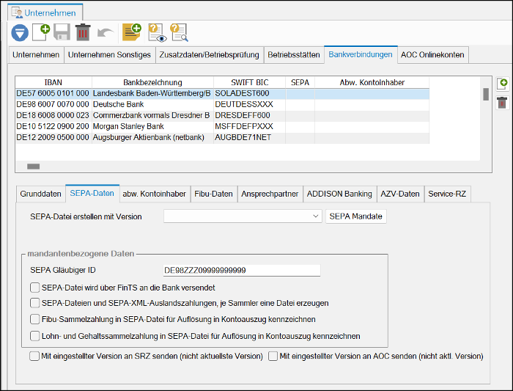Image resolution: width=513 pixels, height=391 pixels.
Task: Enable Mit eingestellter Version an SRZ senden
Action: click(x=34, y=356)
